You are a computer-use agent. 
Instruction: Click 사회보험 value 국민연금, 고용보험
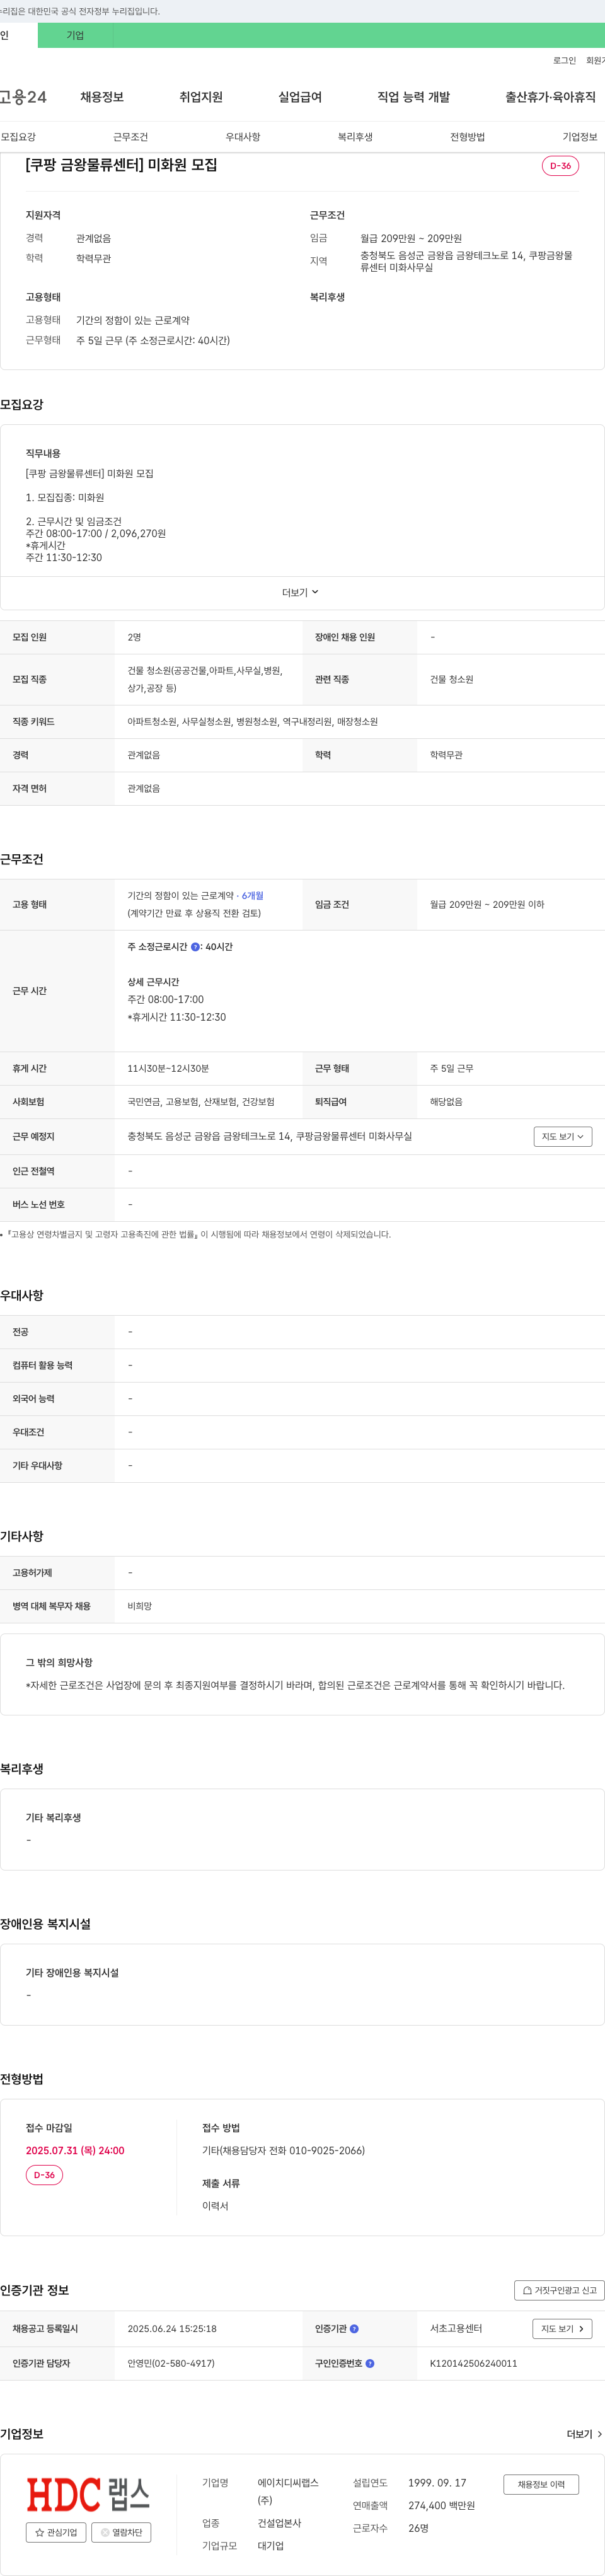(201, 1102)
